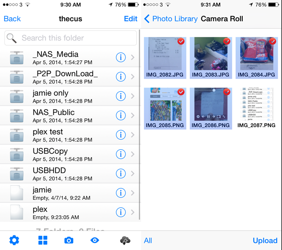This screenshot has width=282, height=250.
Task: Go back to Photo Library
Action: [170, 19]
